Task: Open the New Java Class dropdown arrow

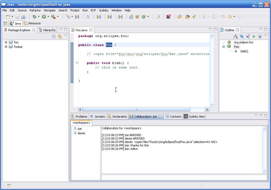Action: [148, 17]
